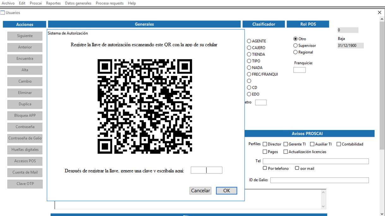Check the Pagos profile checkbox
385x216 pixels.
[265, 152]
